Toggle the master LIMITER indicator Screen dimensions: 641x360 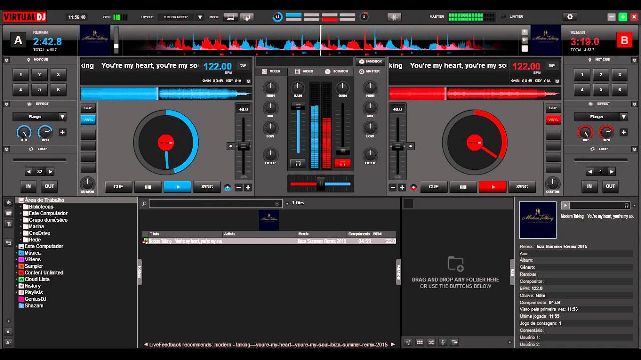click(x=504, y=17)
